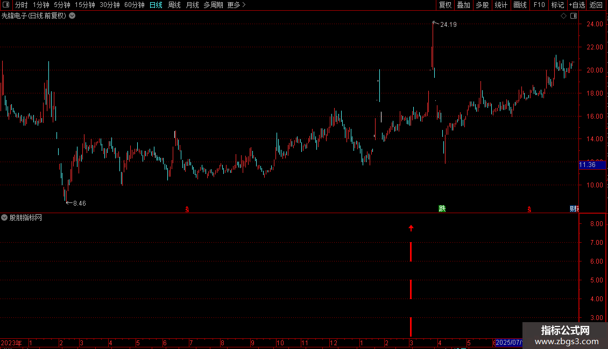The width and height of the screenshot is (608, 349).
Task: Click the 统计 statistics button
Action: pos(501,5)
